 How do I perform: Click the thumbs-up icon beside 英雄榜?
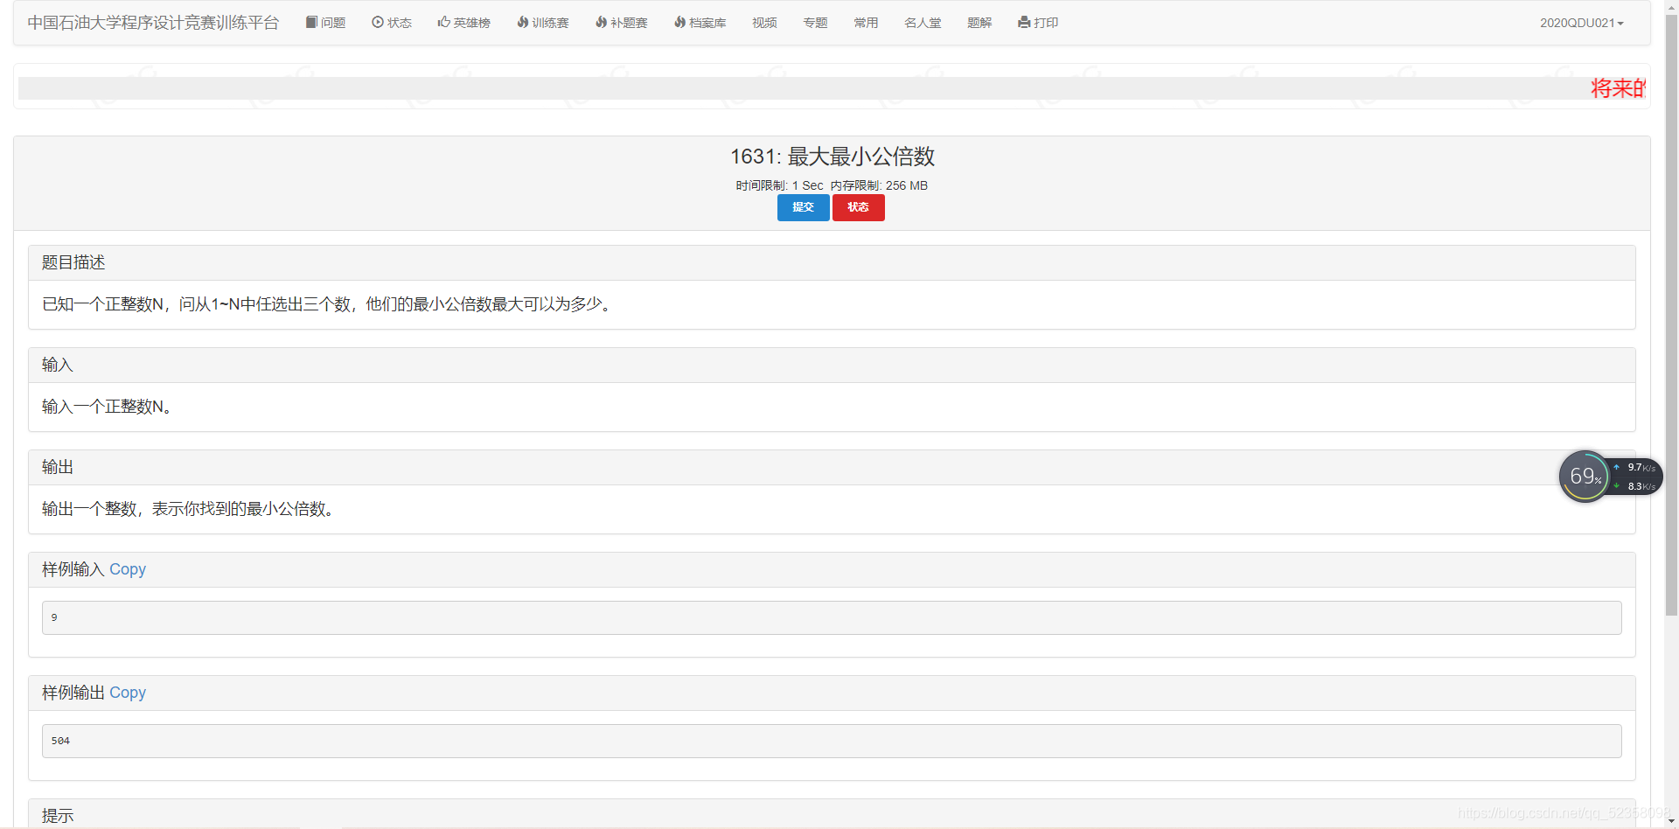[443, 22]
